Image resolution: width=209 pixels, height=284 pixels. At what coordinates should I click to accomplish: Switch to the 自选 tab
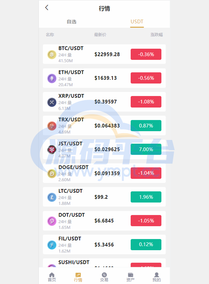(72, 22)
